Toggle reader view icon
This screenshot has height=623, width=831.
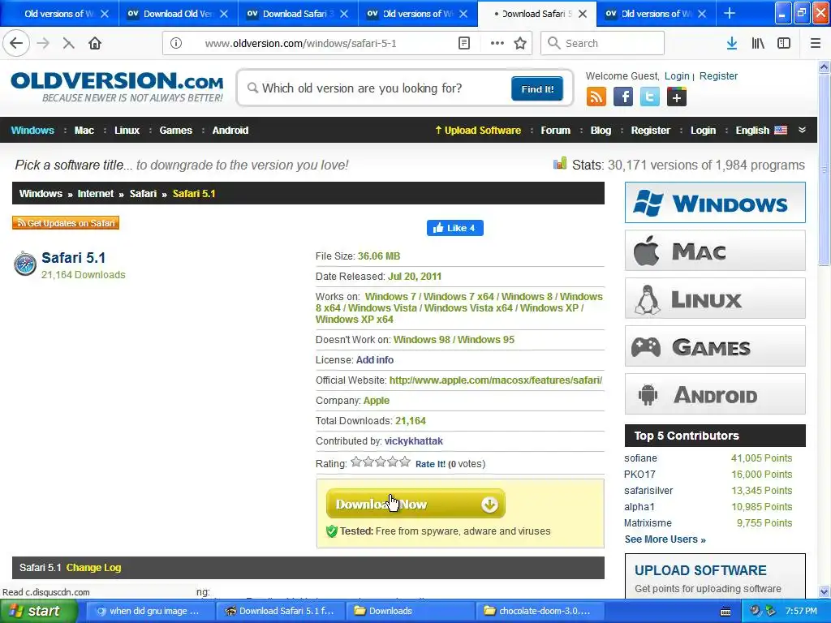(463, 44)
